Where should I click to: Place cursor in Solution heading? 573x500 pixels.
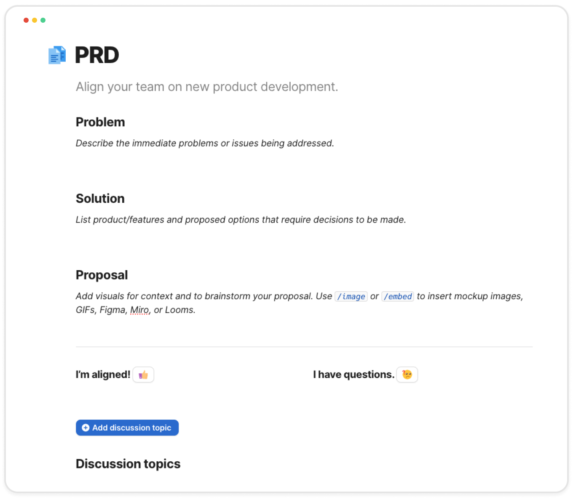pyautogui.click(x=100, y=199)
